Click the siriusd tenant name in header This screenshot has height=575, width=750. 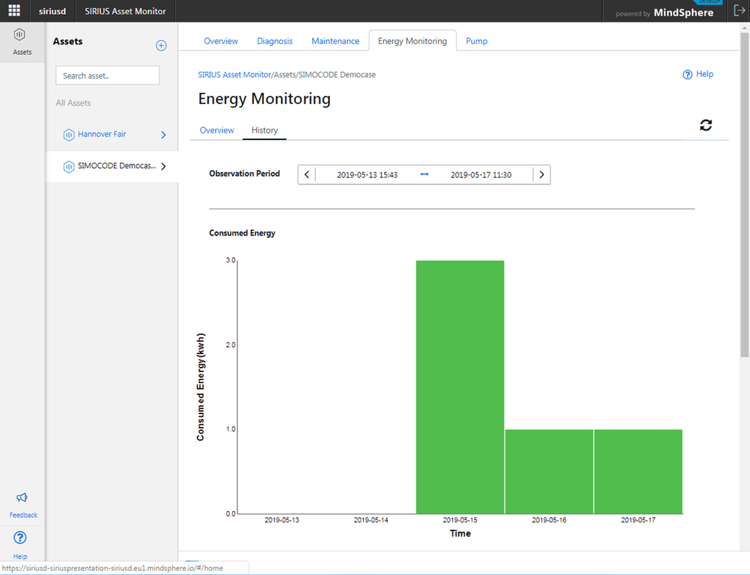coord(52,11)
